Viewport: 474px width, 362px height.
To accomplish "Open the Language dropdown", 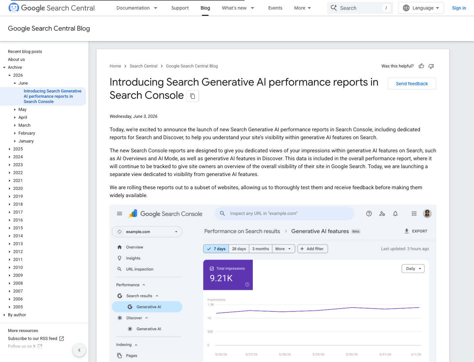I will (x=421, y=8).
